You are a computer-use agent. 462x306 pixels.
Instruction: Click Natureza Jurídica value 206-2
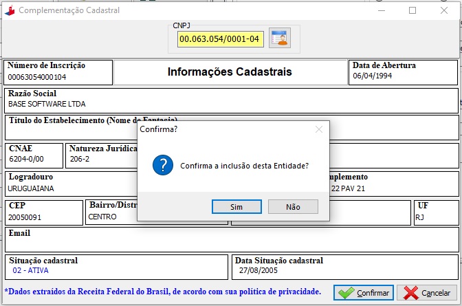click(x=80, y=159)
